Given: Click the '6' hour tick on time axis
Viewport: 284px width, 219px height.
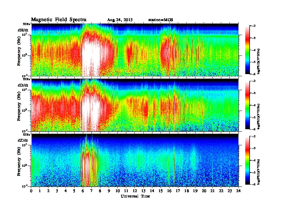Looking at the screenshot, I should [83, 191].
